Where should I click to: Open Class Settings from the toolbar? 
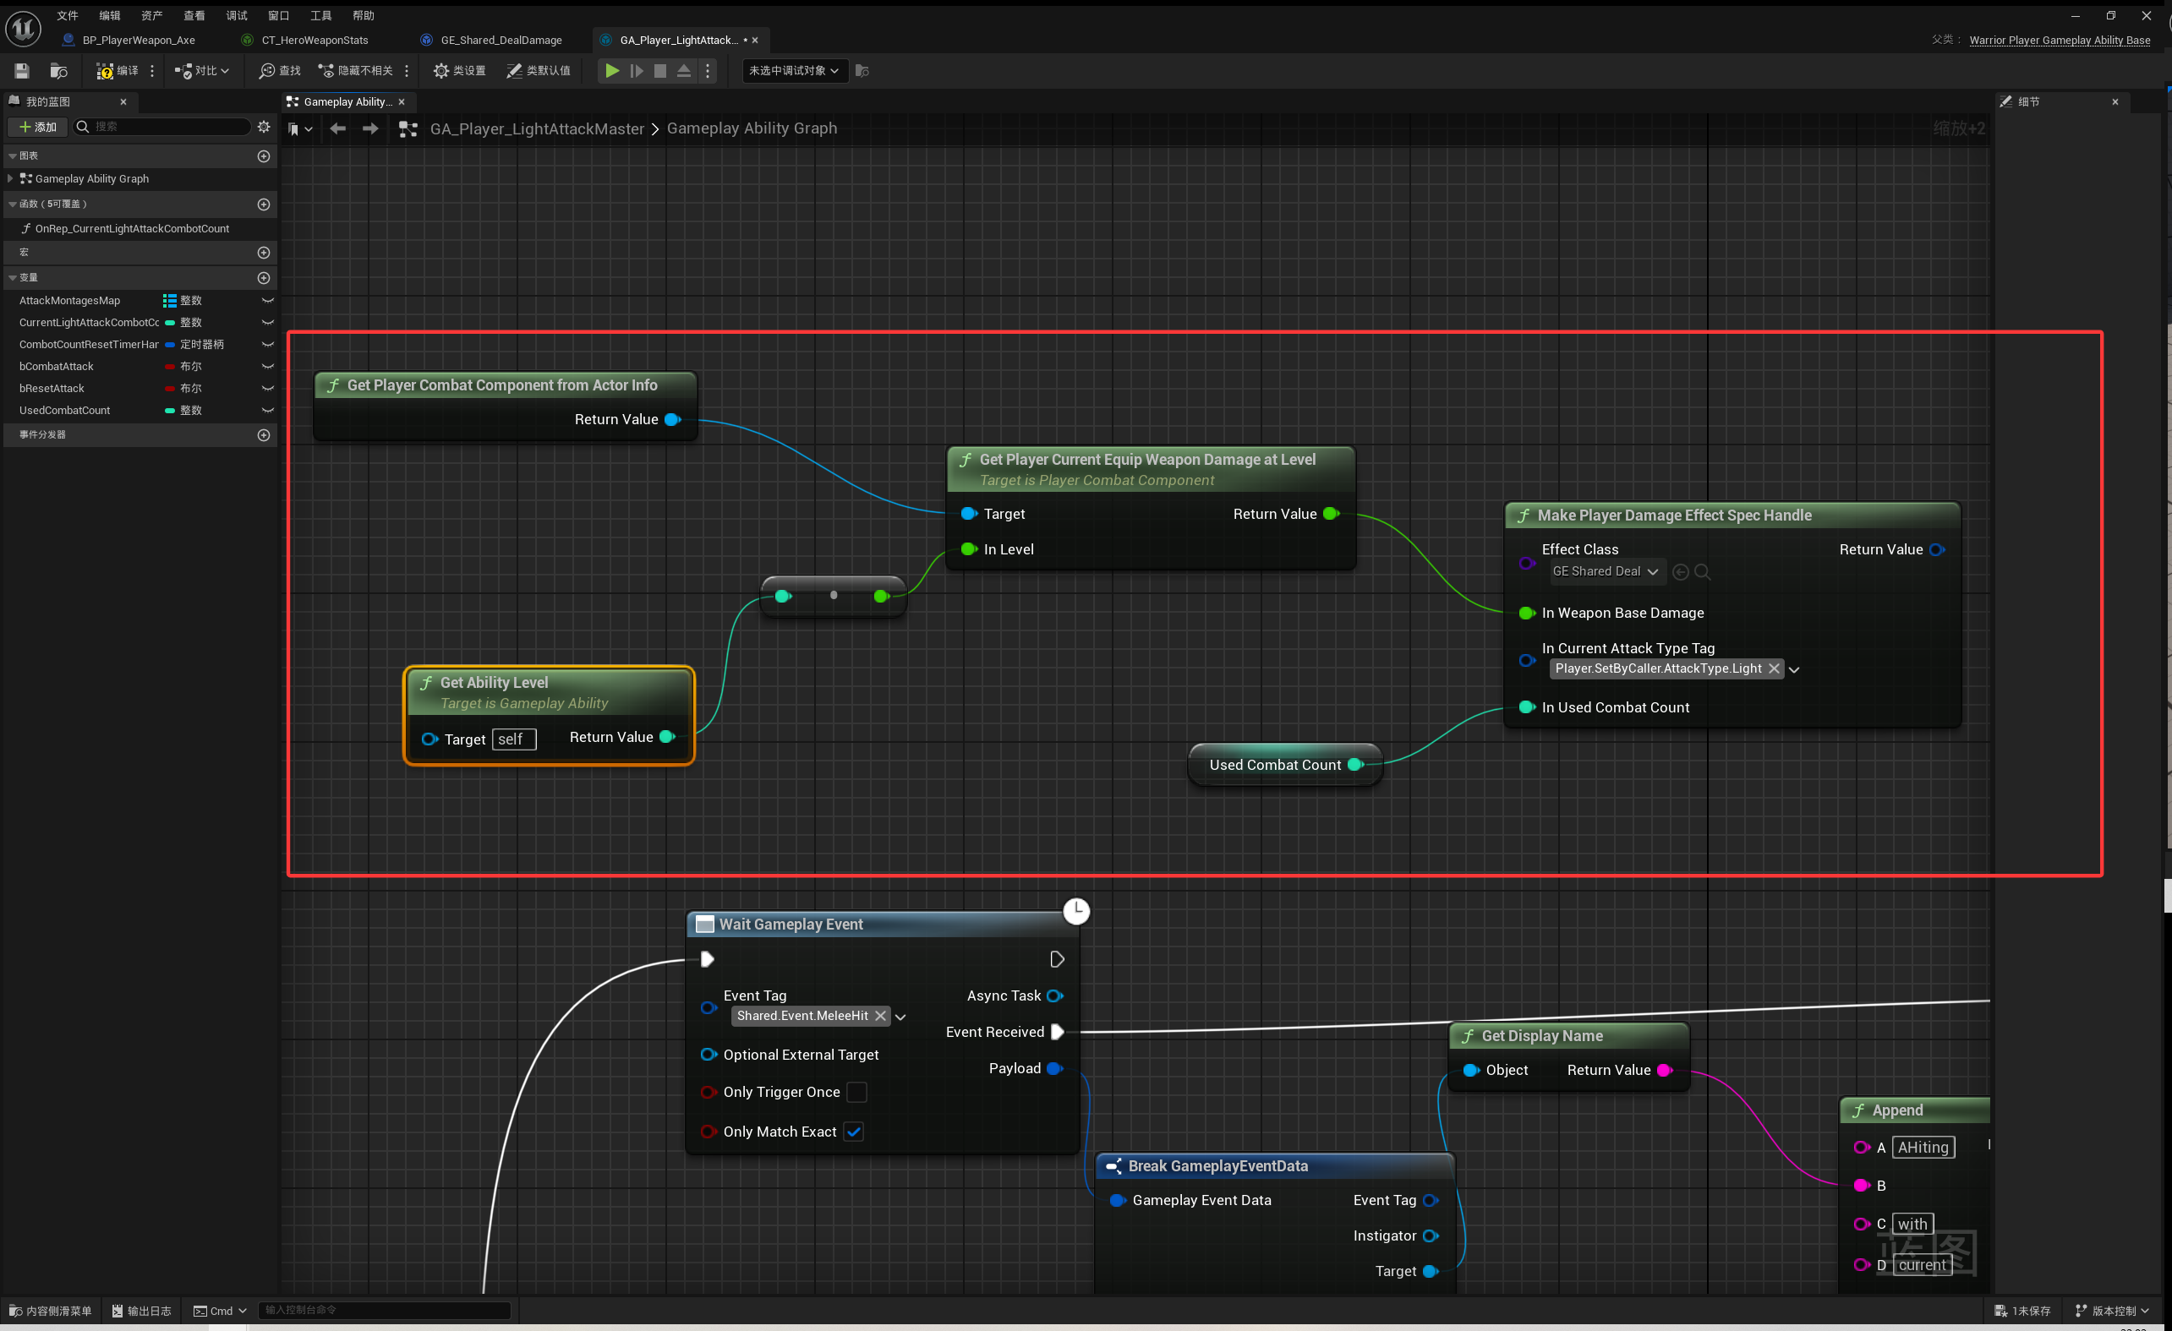click(459, 70)
